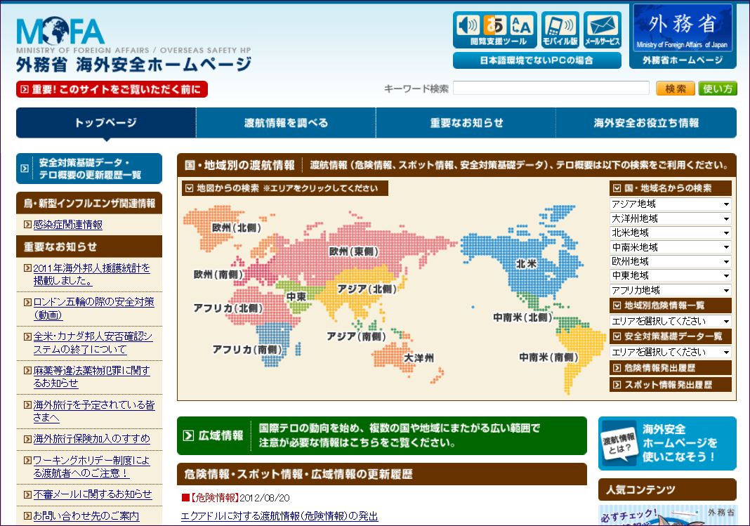Open the メールサービス envelope icon
The image size is (750, 526).
(x=602, y=30)
